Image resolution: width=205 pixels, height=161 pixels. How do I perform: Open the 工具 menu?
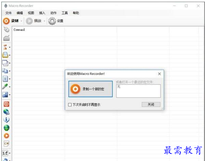pos(65,13)
